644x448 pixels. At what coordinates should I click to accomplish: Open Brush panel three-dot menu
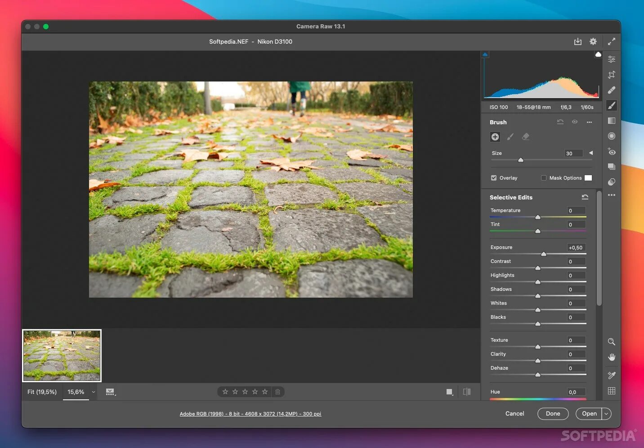point(589,122)
